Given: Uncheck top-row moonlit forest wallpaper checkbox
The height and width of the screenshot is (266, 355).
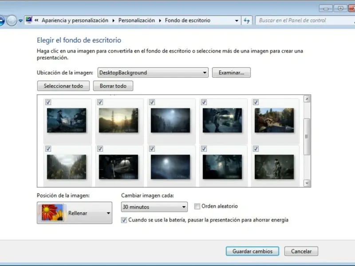Looking at the screenshot, I should click(x=152, y=102).
